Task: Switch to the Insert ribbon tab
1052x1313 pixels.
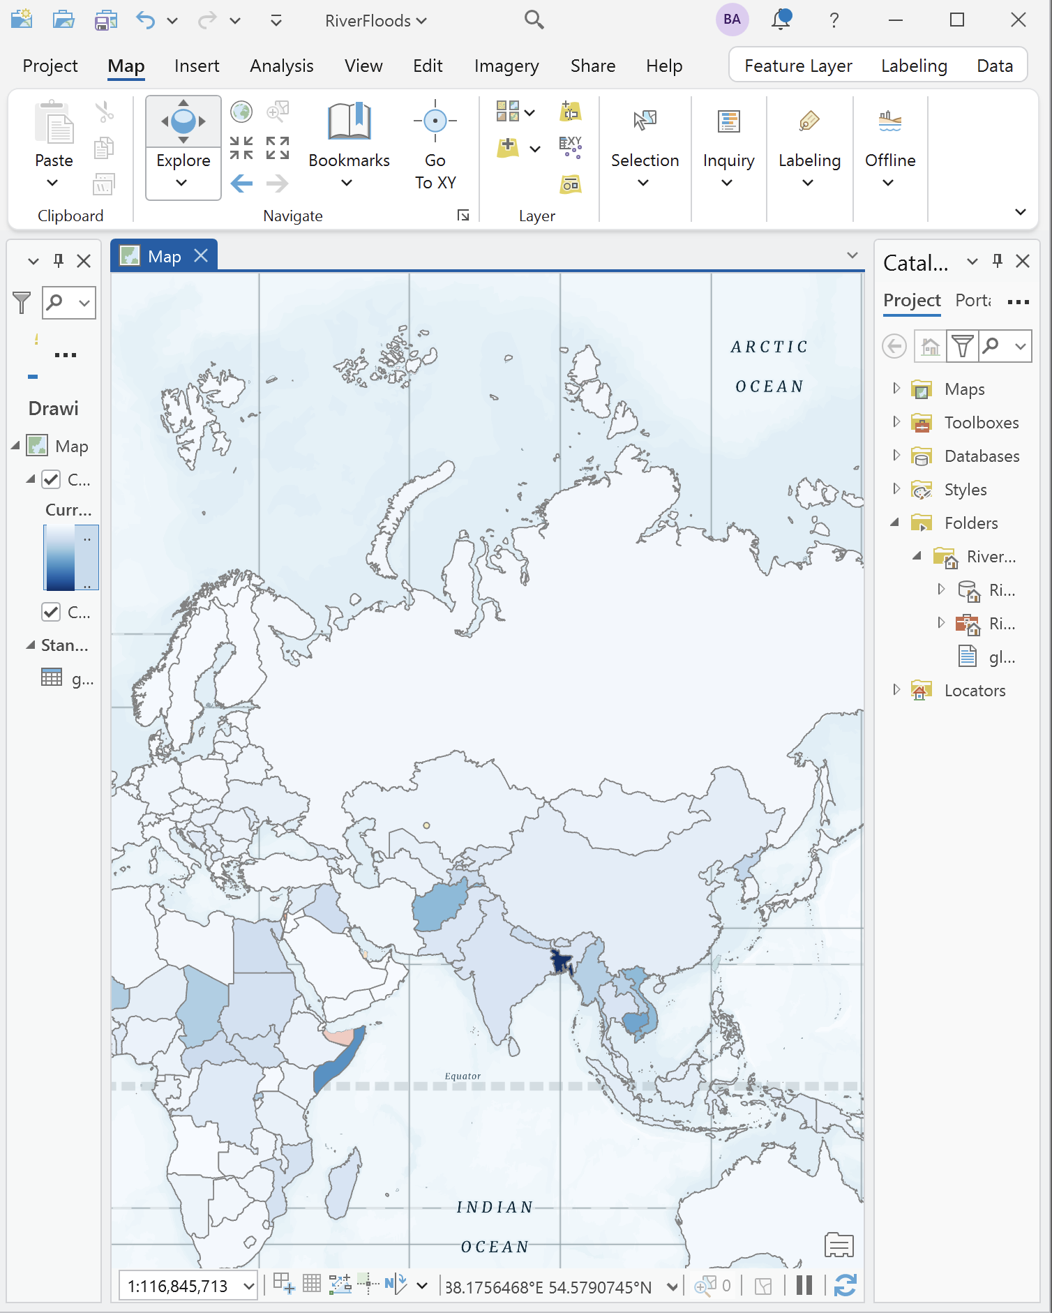Action: click(197, 66)
